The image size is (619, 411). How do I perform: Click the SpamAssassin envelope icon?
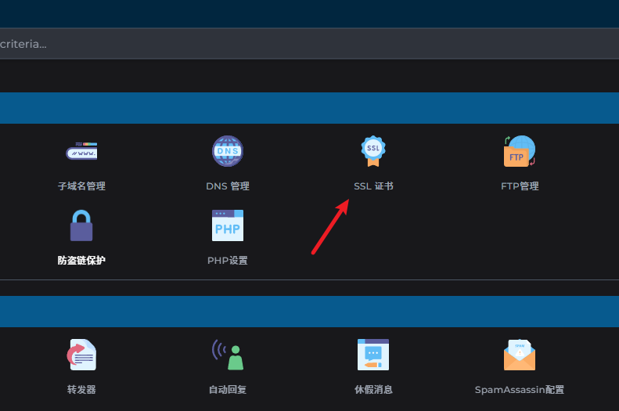click(520, 355)
